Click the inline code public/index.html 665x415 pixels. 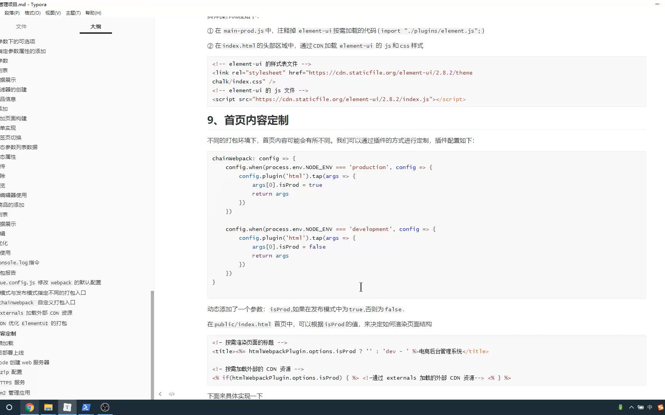243,324
